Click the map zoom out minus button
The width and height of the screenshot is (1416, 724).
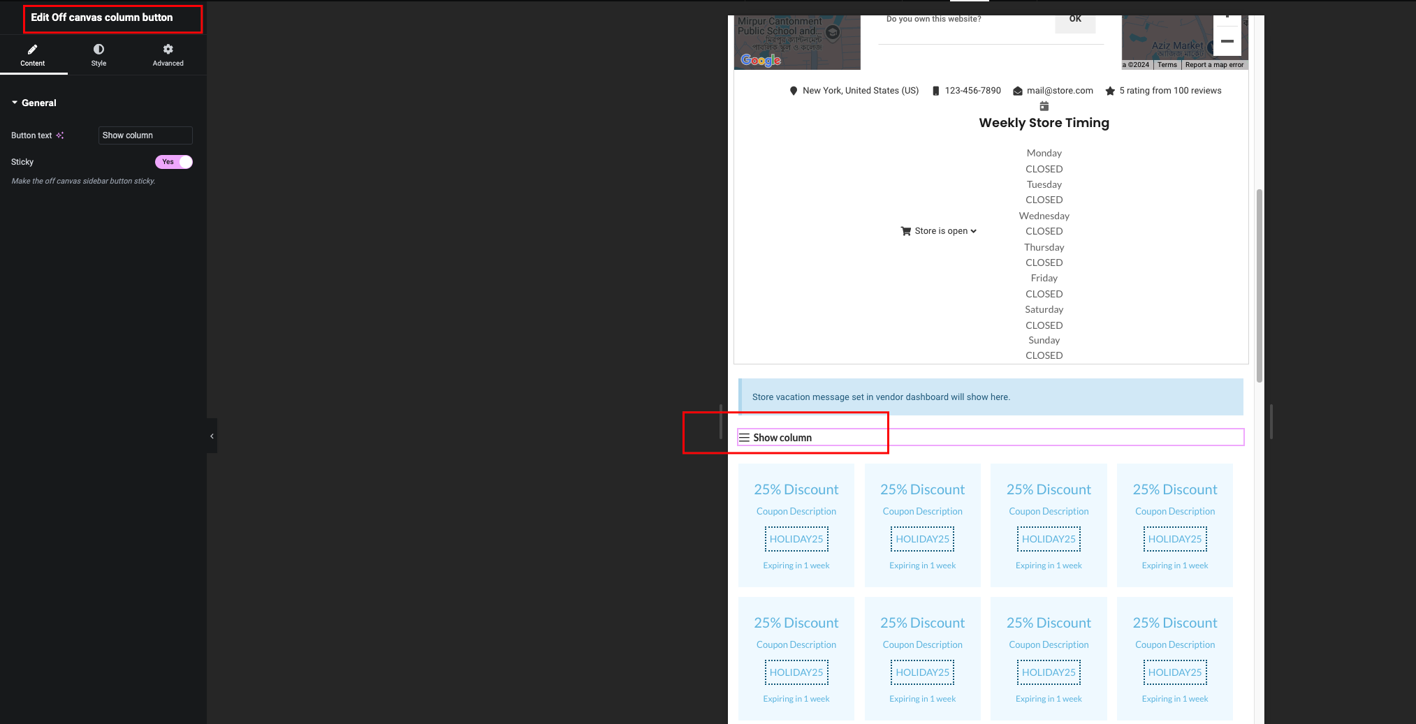point(1227,41)
